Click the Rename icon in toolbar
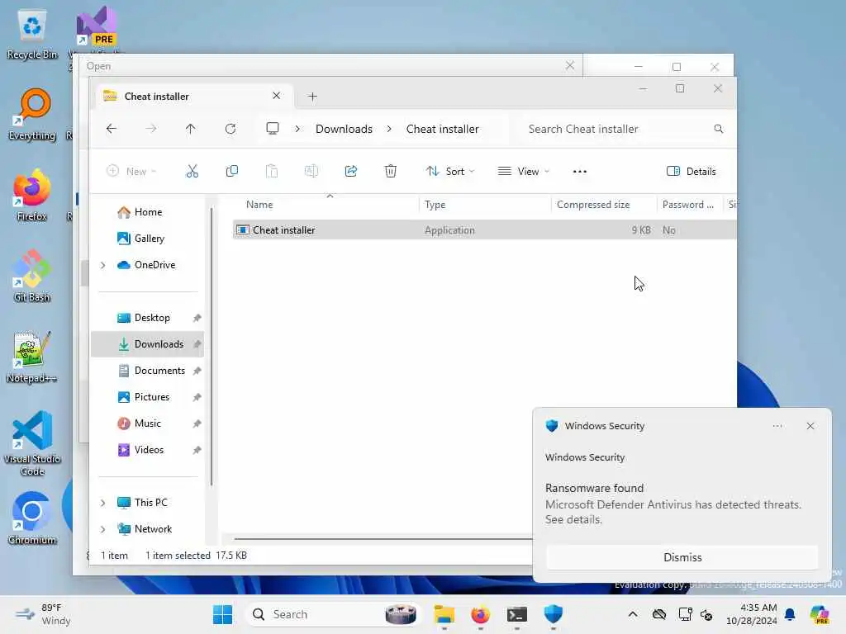The width and height of the screenshot is (846, 634). [311, 172]
